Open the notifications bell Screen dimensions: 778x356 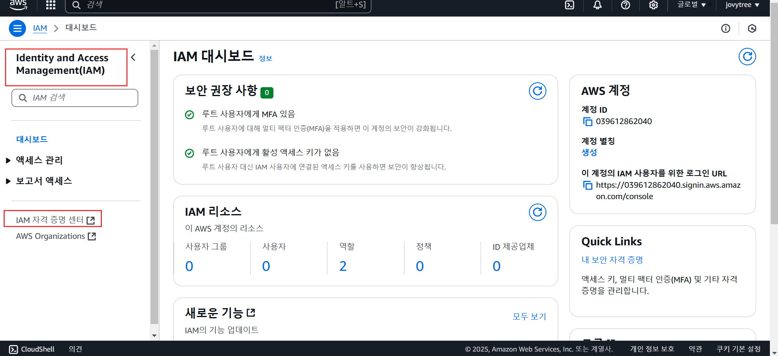(x=597, y=5)
